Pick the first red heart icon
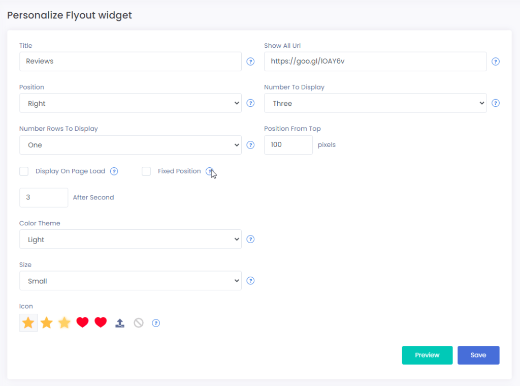The width and height of the screenshot is (520, 386). coord(82,322)
